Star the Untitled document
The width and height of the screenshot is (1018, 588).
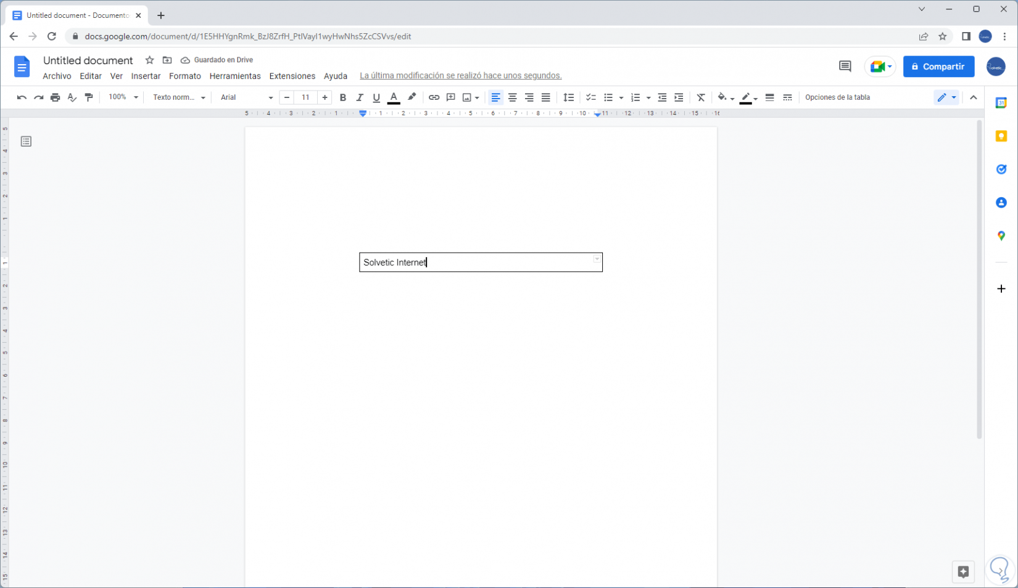[149, 60]
